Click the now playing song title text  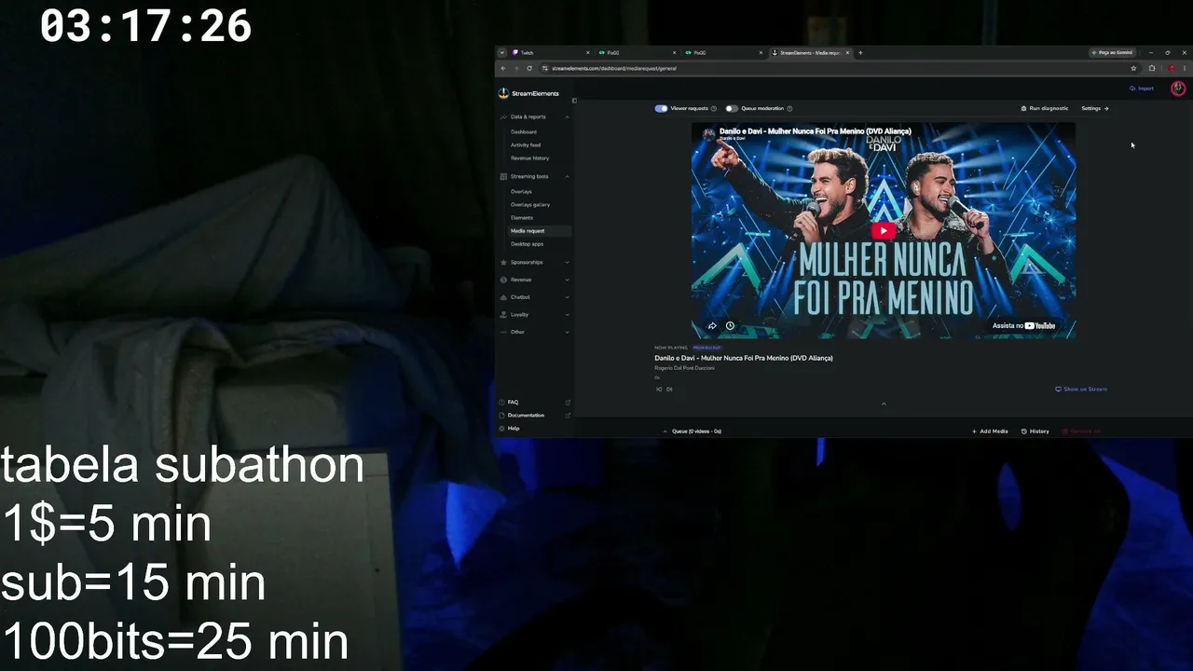[x=744, y=358]
